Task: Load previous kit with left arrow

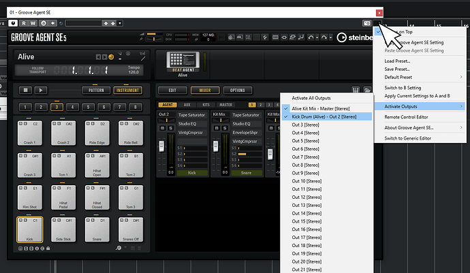Action: pyautogui.click(x=98, y=57)
